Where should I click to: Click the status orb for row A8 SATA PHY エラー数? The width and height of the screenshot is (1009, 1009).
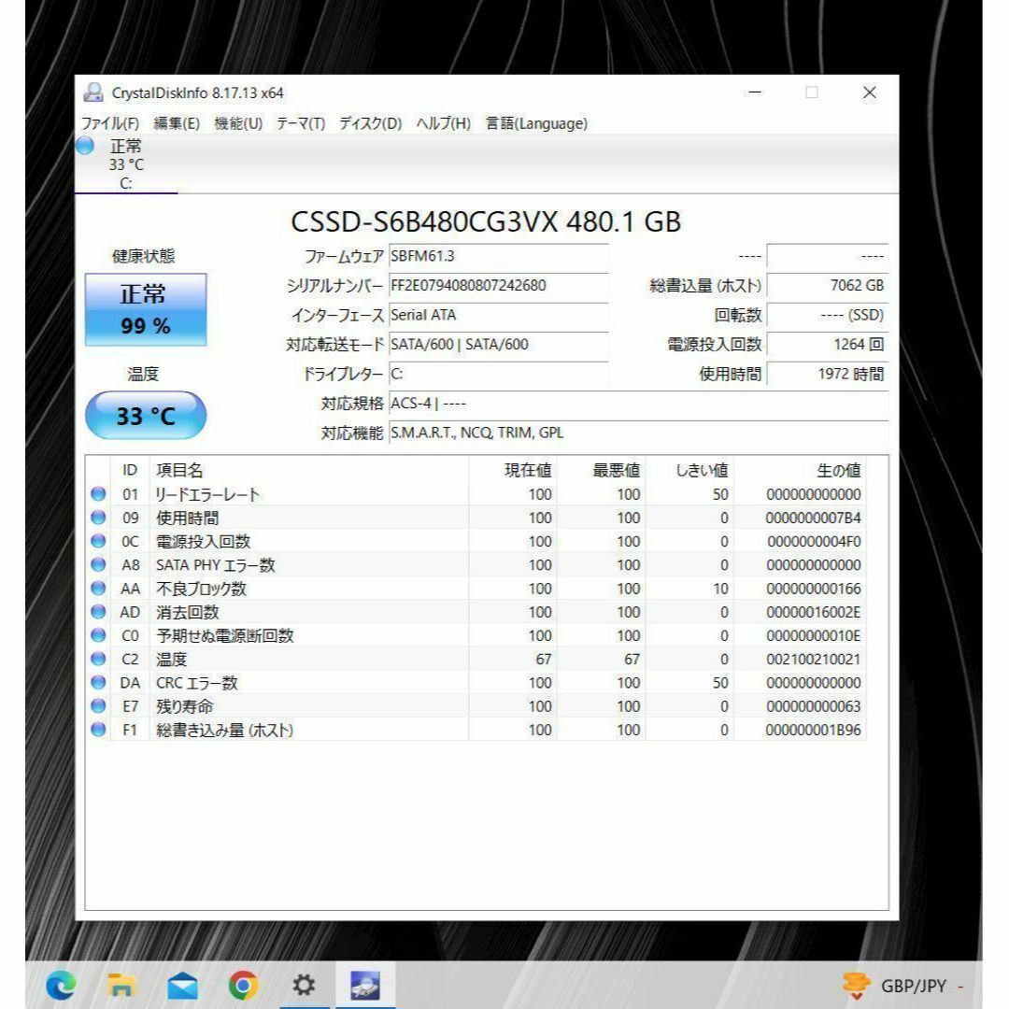[98, 564]
